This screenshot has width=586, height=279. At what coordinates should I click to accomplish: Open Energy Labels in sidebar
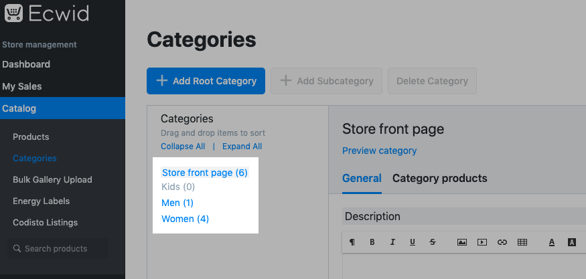41,201
